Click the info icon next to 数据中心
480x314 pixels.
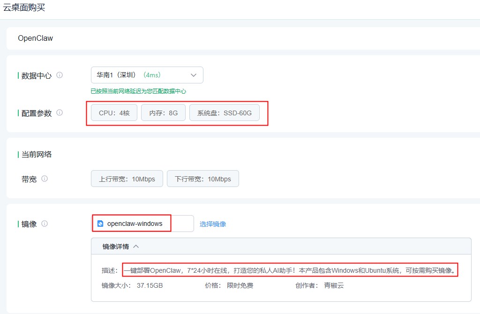(x=60, y=75)
